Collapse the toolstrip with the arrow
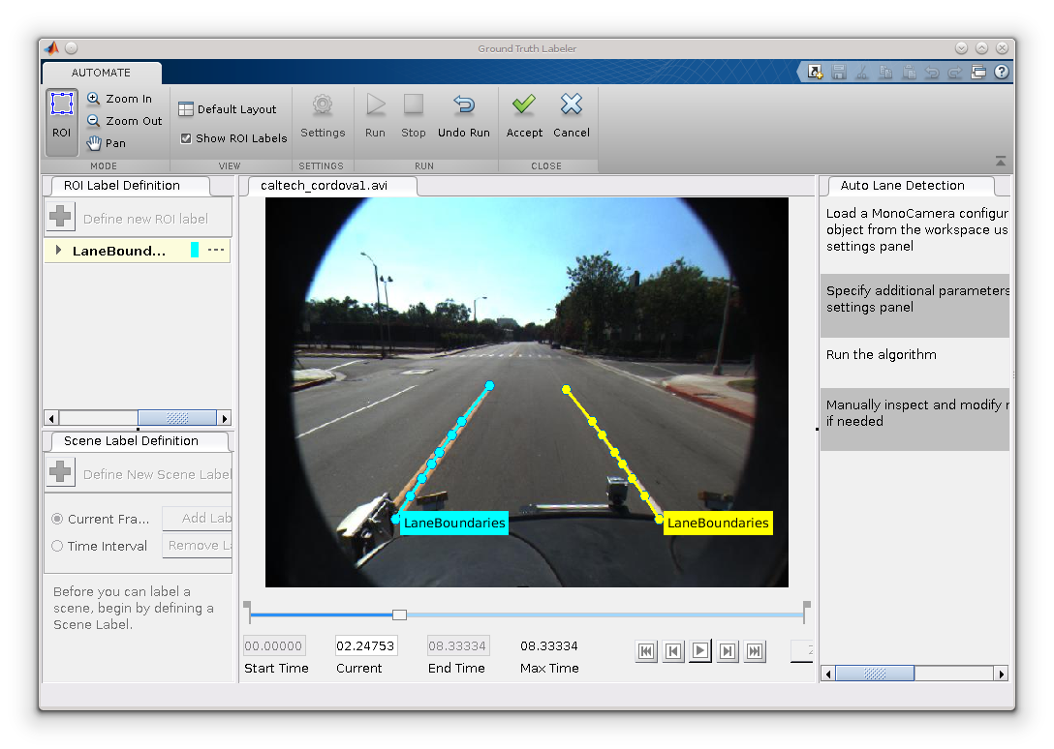1054x749 pixels. tap(1001, 162)
